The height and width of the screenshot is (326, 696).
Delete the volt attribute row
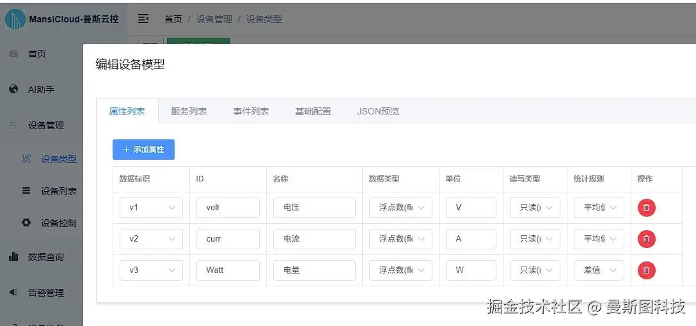[x=647, y=207]
